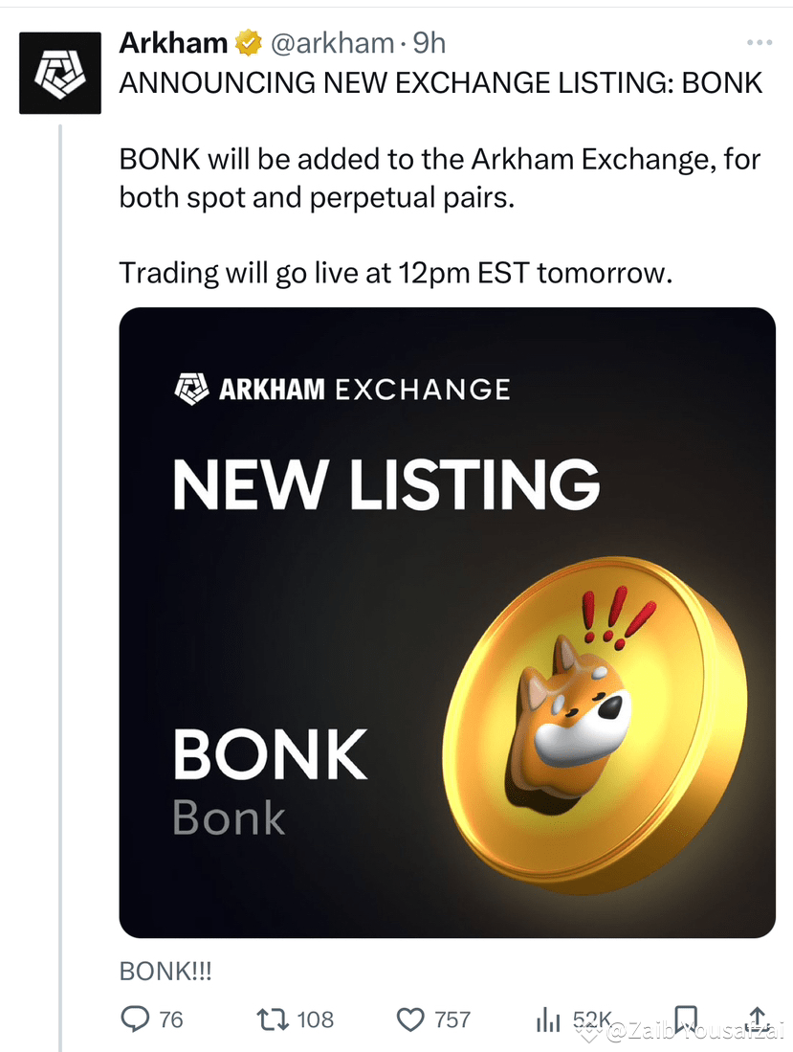The width and height of the screenshot is (793, 1052).
Task: Click the 757 likes count
Action: (452, 1019)
